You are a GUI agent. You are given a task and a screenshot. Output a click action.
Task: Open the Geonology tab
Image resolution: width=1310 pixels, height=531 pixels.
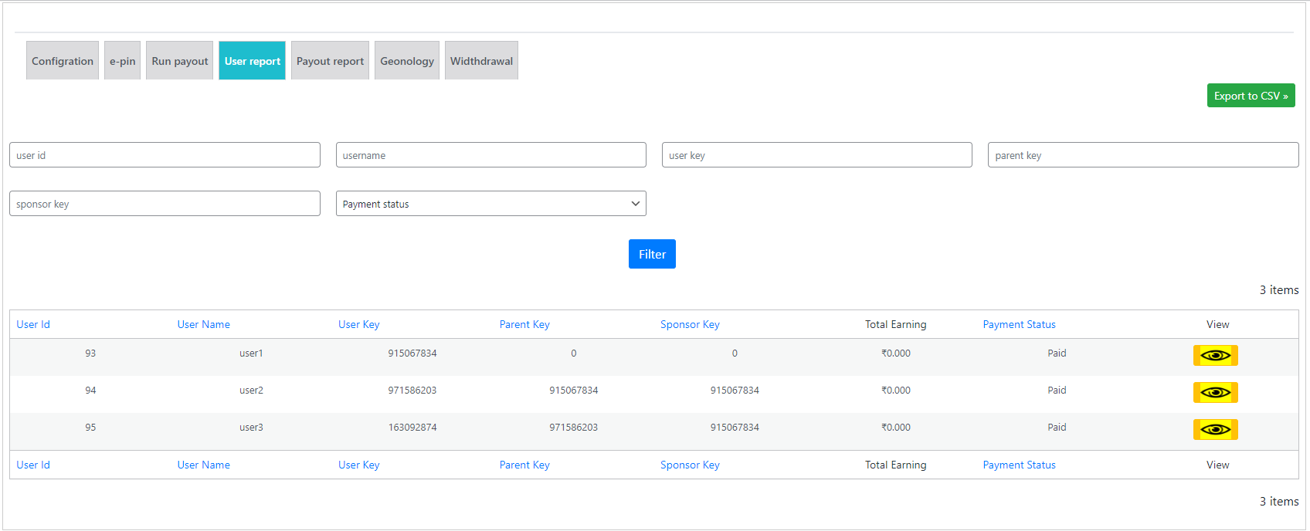pyautogui.click(x=406, y=61)
